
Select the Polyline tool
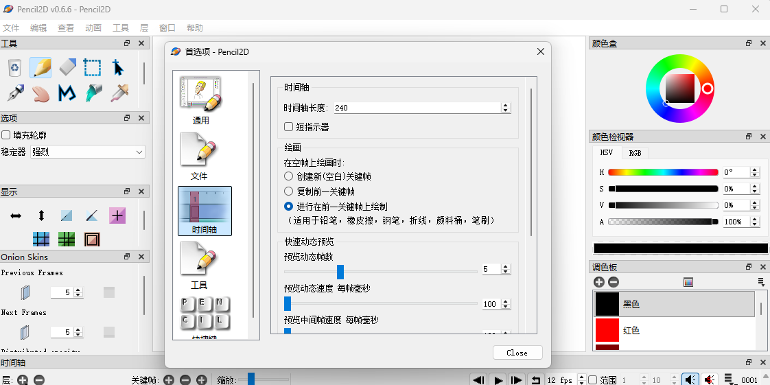point(67,93)
